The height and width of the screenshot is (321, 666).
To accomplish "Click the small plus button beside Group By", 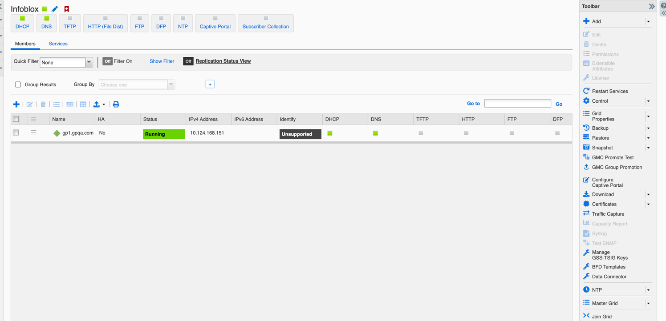I will (210, 84).
